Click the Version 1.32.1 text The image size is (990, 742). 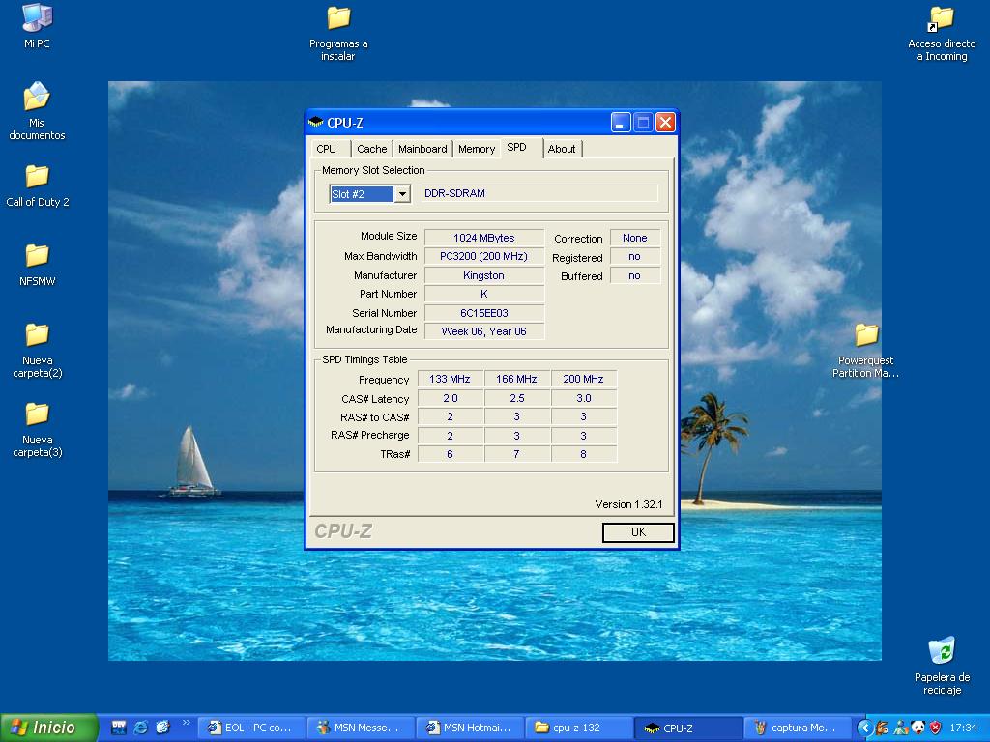click(x=628, y=504)
